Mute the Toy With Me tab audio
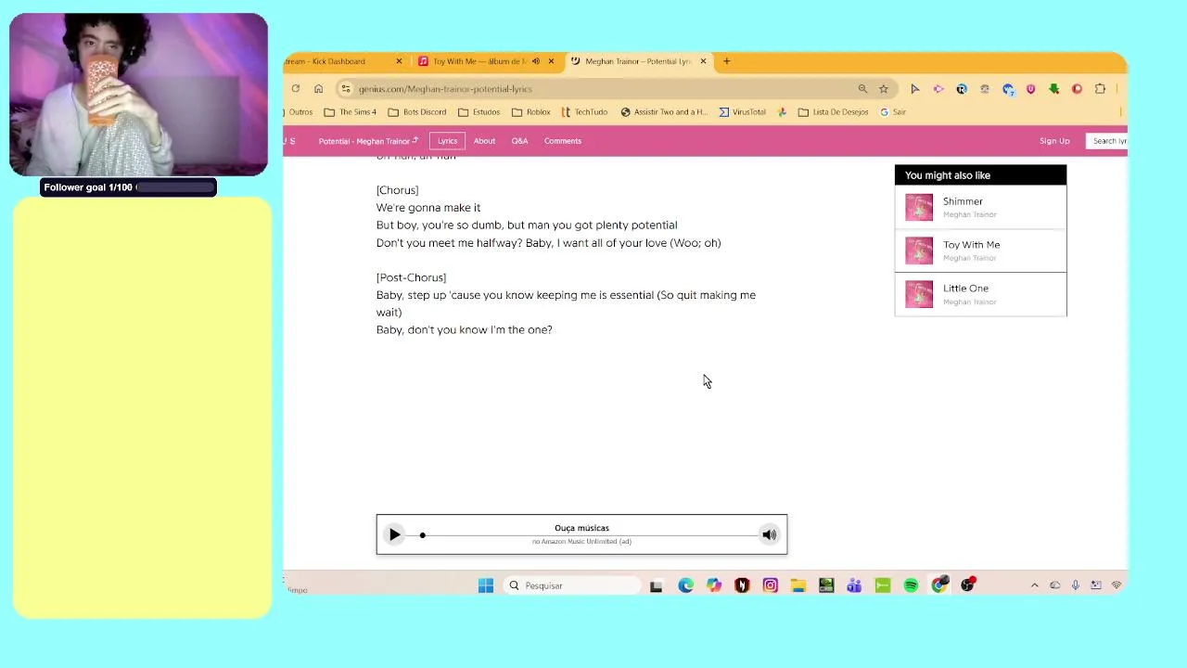The image size is (1187, 668). [x=535, y=61]
